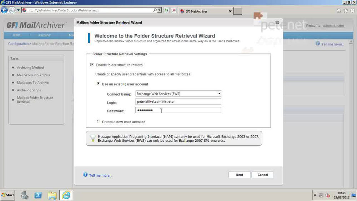Click the Show desktop tray button
Image resolution: width=357 pixels, height=201 pixels.
tap(354, 195)
